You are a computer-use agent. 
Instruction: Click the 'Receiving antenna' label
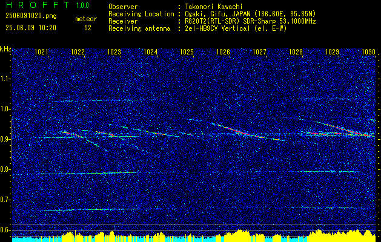[x=139, y=28]
